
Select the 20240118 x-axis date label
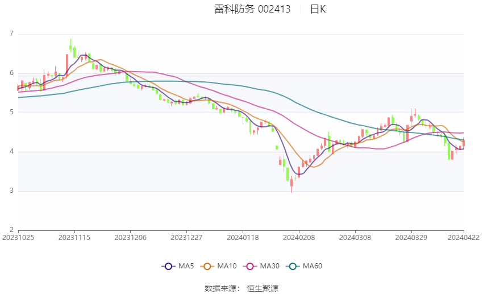pyautogui.click(x=243, y=238)
